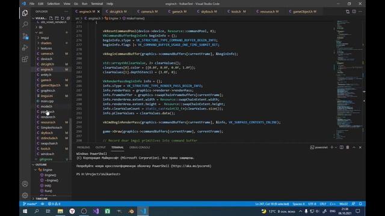Open the Terminal menu
385x216 pixels.
(97, 4)
